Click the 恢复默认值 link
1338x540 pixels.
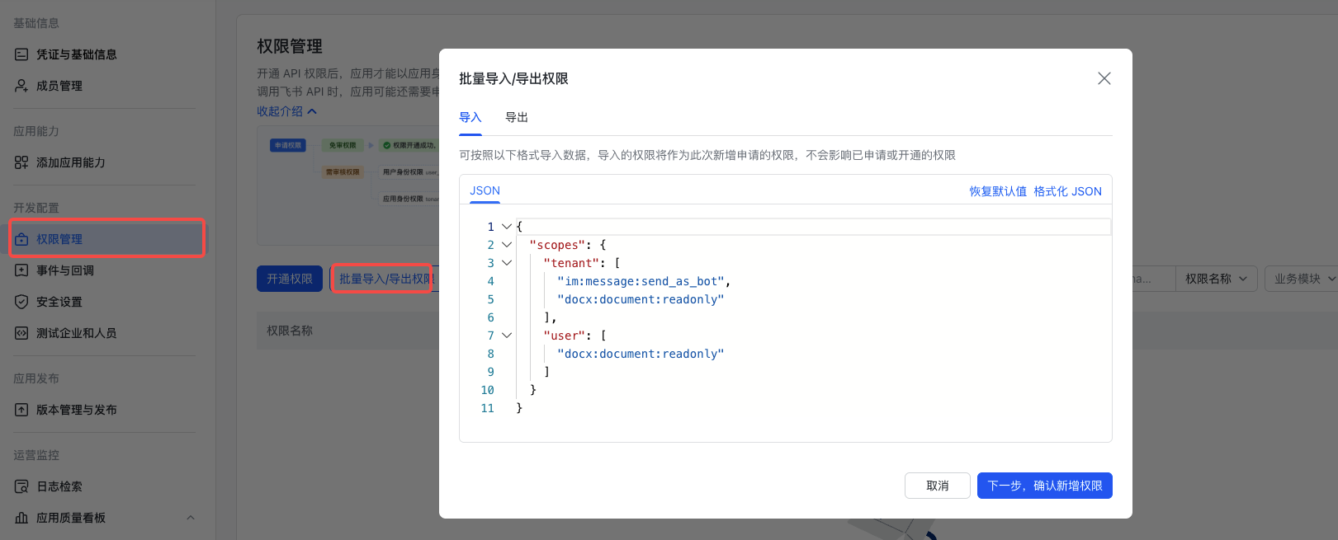[x=998, y=191]
